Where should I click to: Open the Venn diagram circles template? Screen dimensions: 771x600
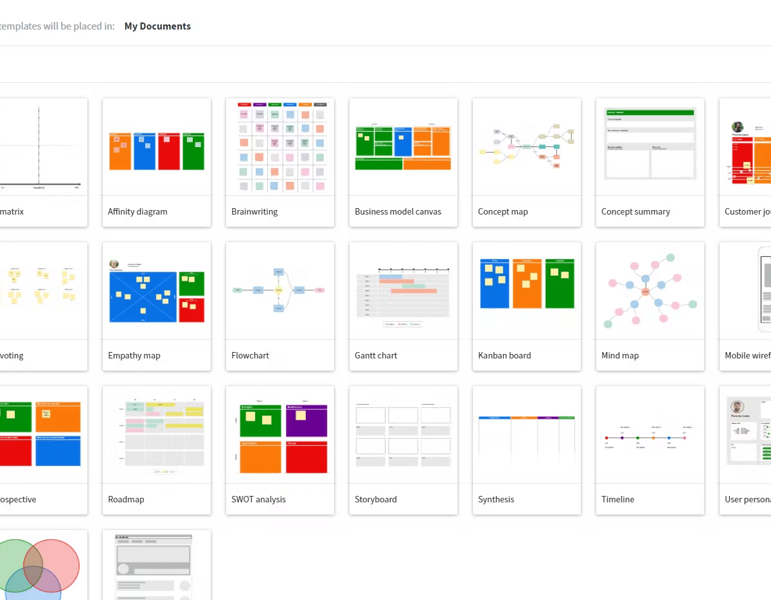point(40,567)
